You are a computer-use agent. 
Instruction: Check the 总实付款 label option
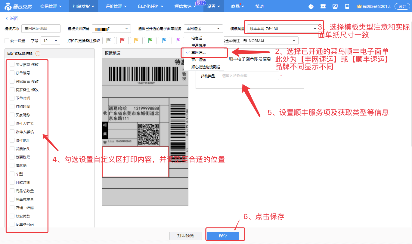12,216
